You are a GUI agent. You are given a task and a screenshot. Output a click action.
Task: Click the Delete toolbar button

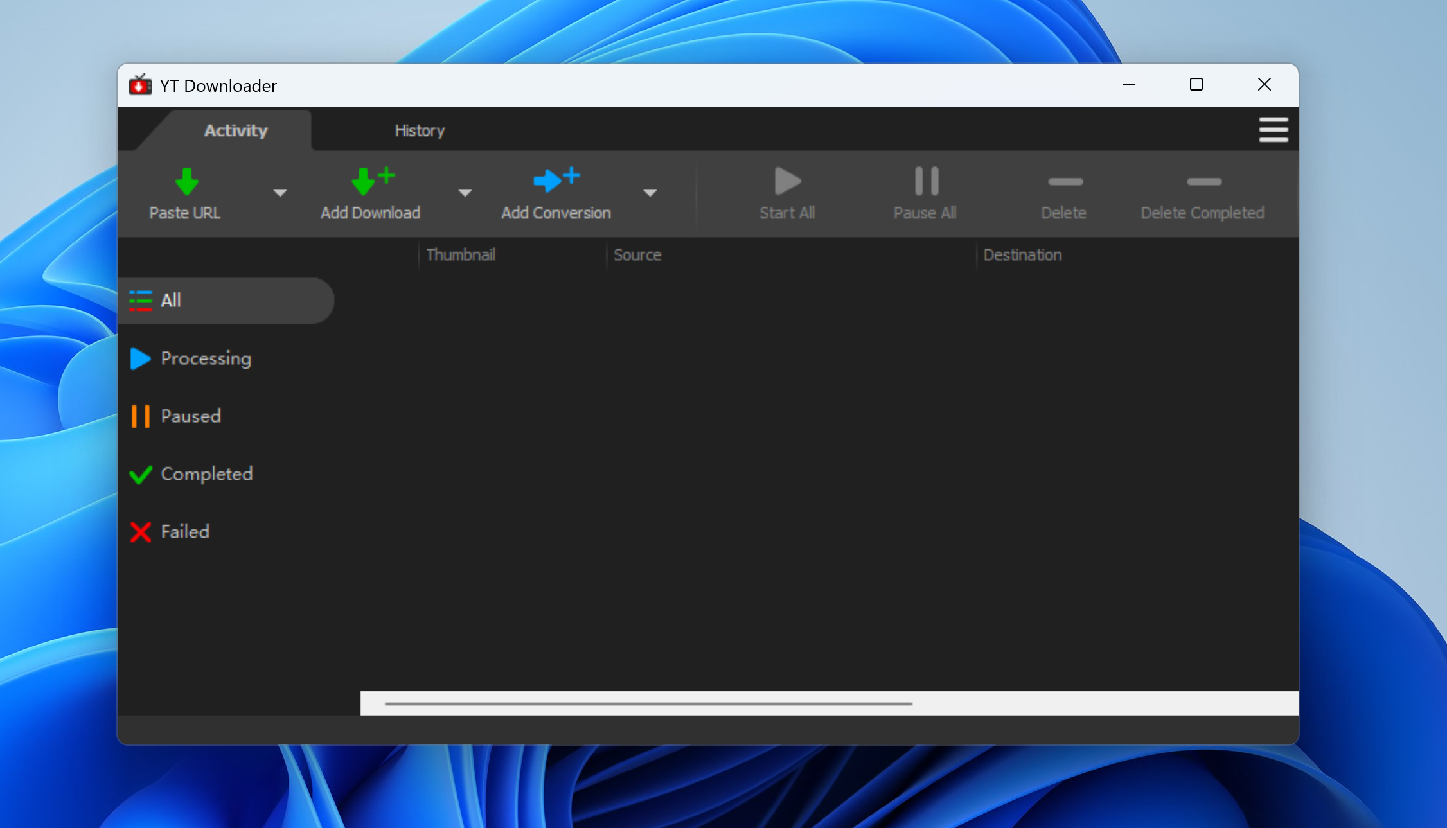[x=1064, y=195]
